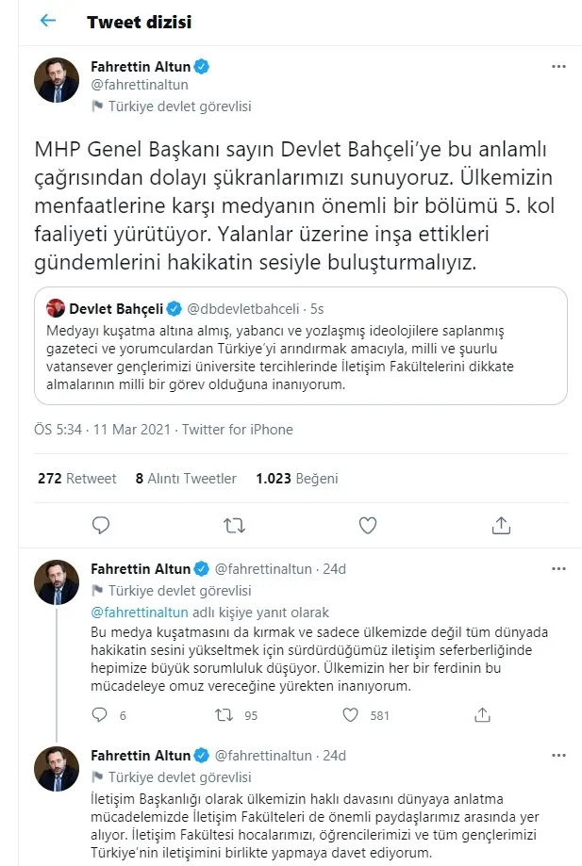Open replies on the tweet with 6 comments

99,715
